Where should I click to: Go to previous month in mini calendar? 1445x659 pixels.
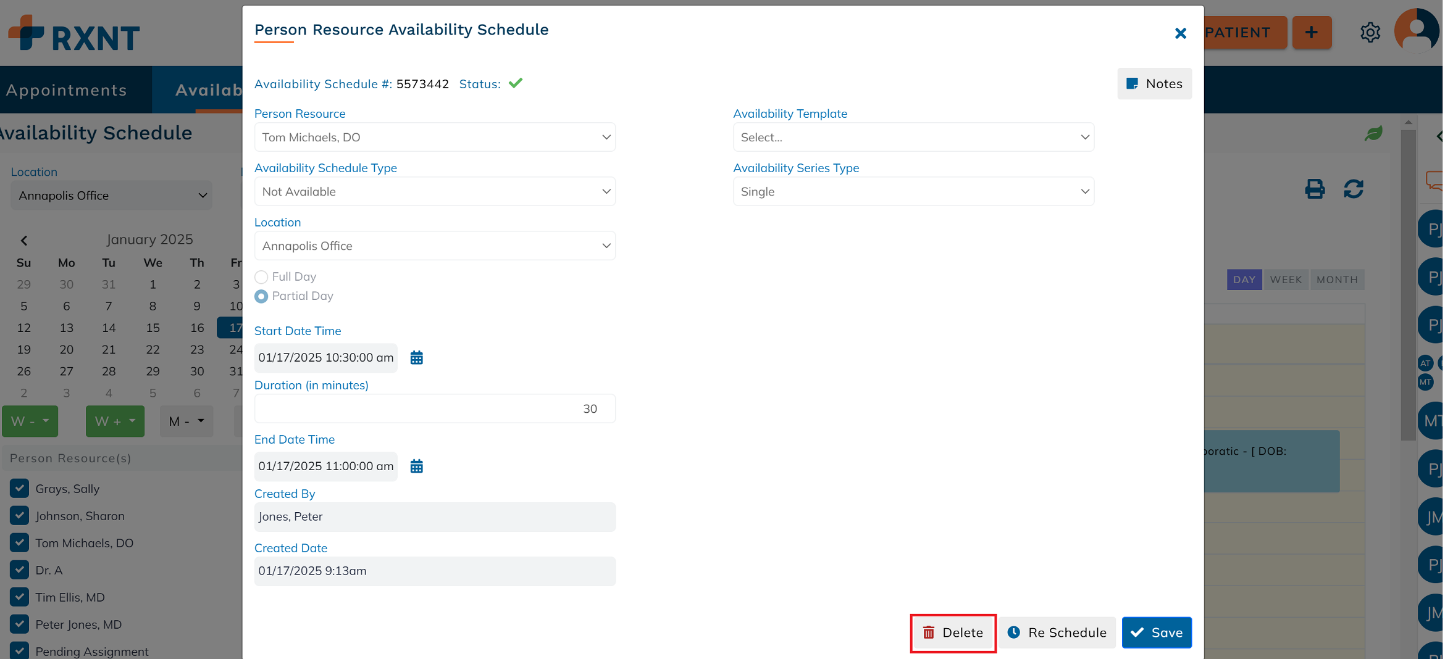pos(24,240)
